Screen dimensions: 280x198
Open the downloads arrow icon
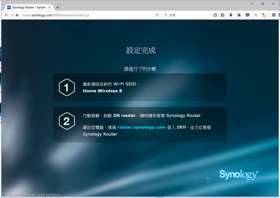[x=231, y=15]
